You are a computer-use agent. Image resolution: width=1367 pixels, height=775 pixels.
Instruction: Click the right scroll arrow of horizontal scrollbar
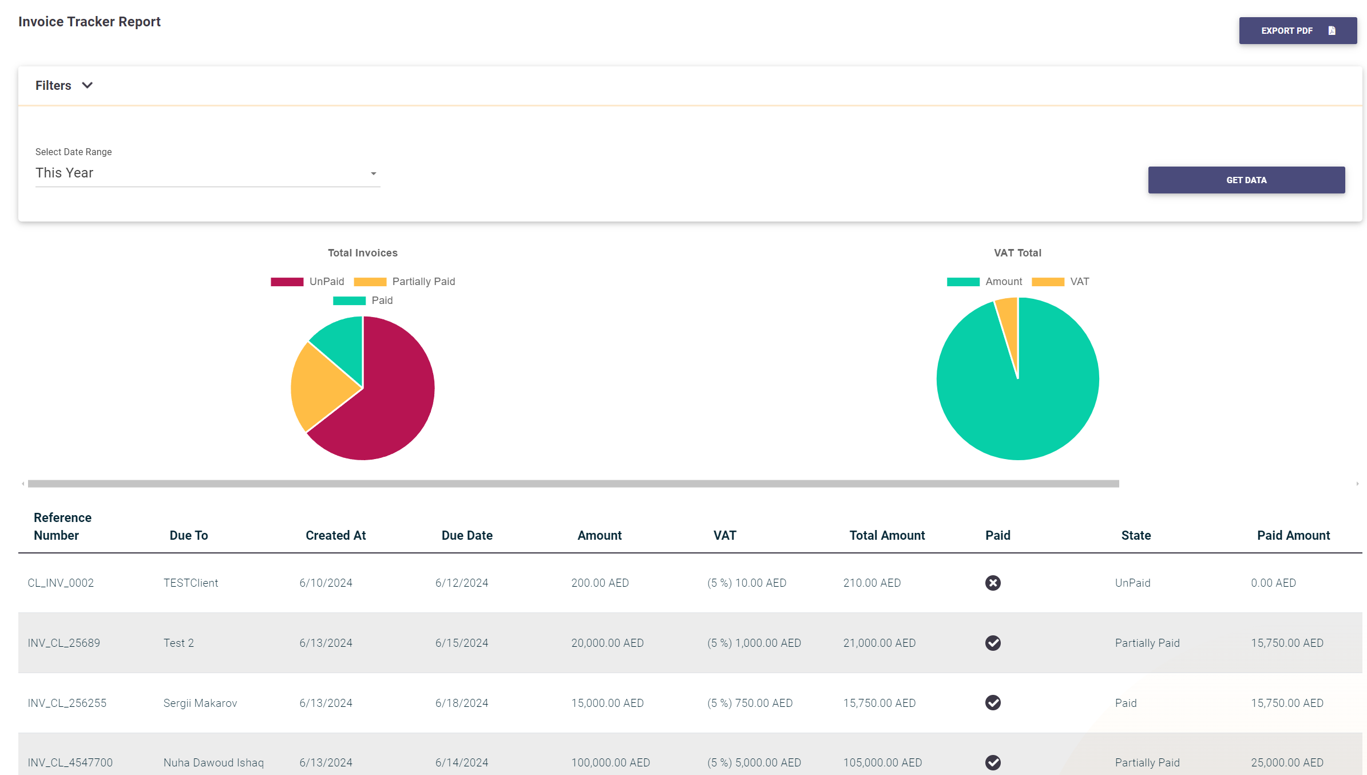click(x=1357, y=484)
